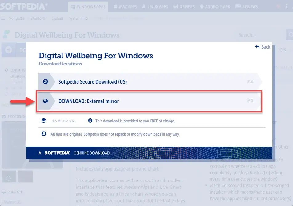
Task: Open the Mac Apps tab
Action: [125, 7]
